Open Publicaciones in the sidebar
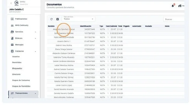 (x=21, y=19)
